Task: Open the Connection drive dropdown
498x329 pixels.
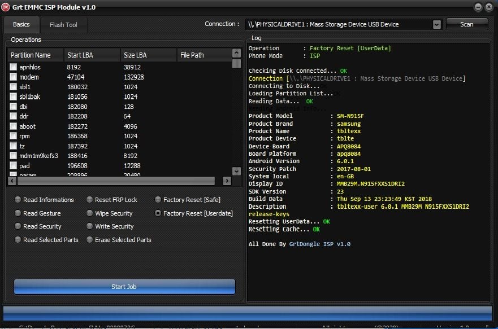Action: (437, 24)
